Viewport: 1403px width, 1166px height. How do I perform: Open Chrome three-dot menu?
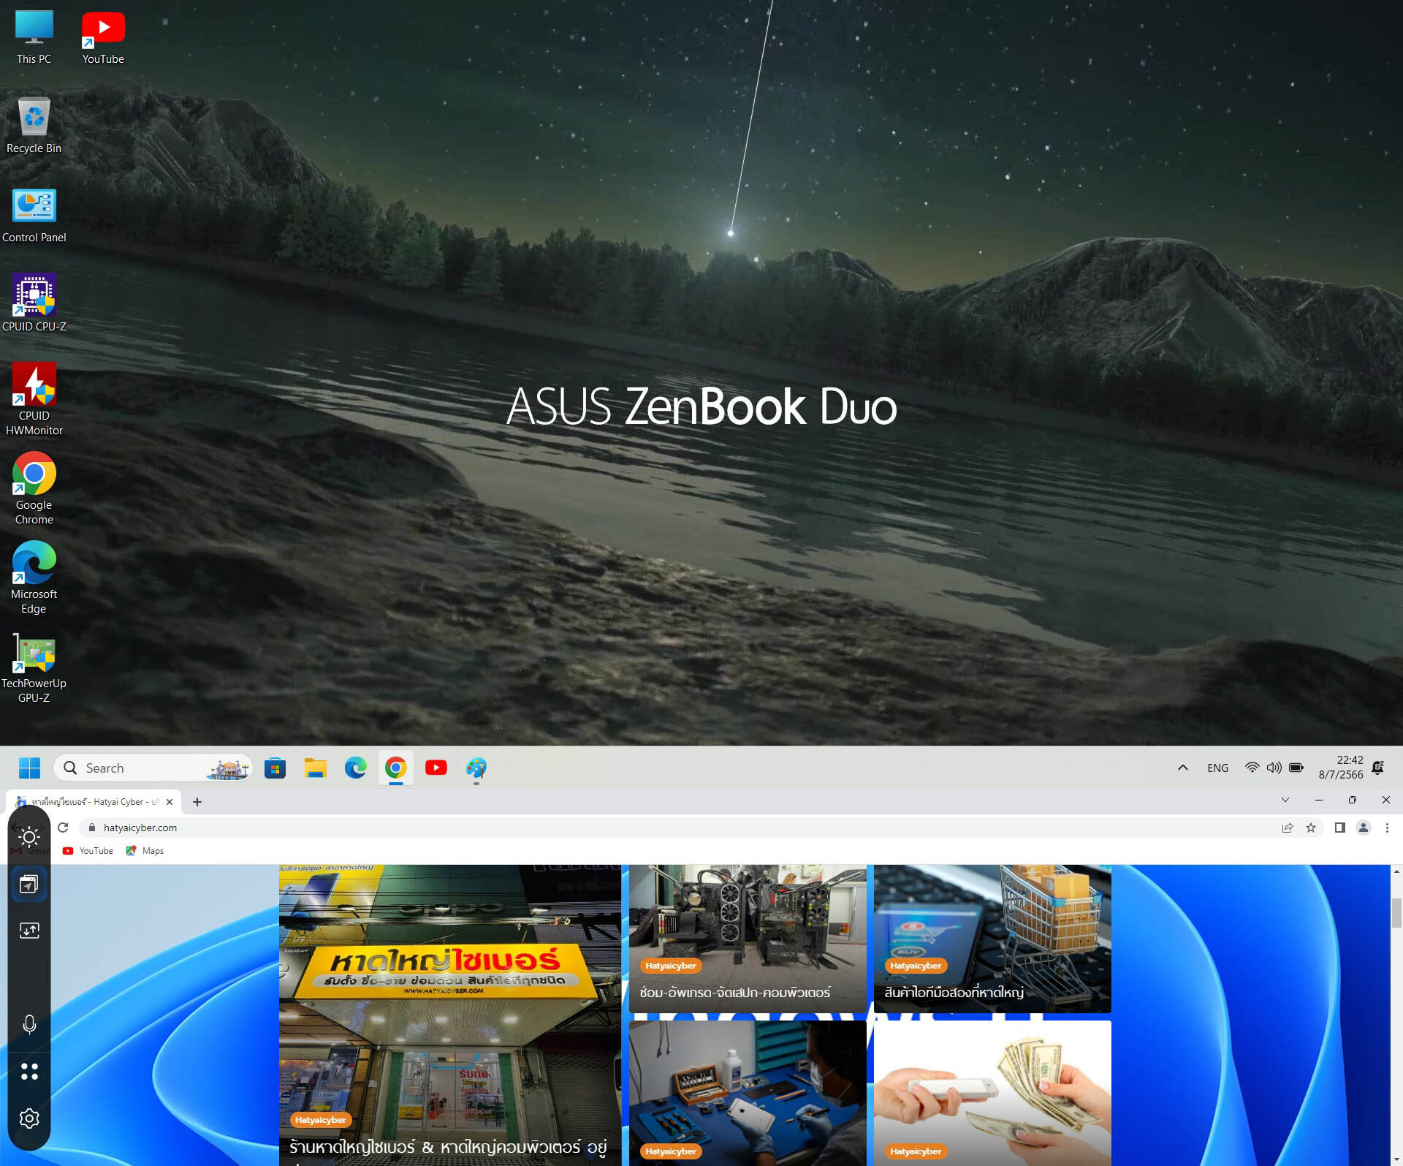(1386, 828)
